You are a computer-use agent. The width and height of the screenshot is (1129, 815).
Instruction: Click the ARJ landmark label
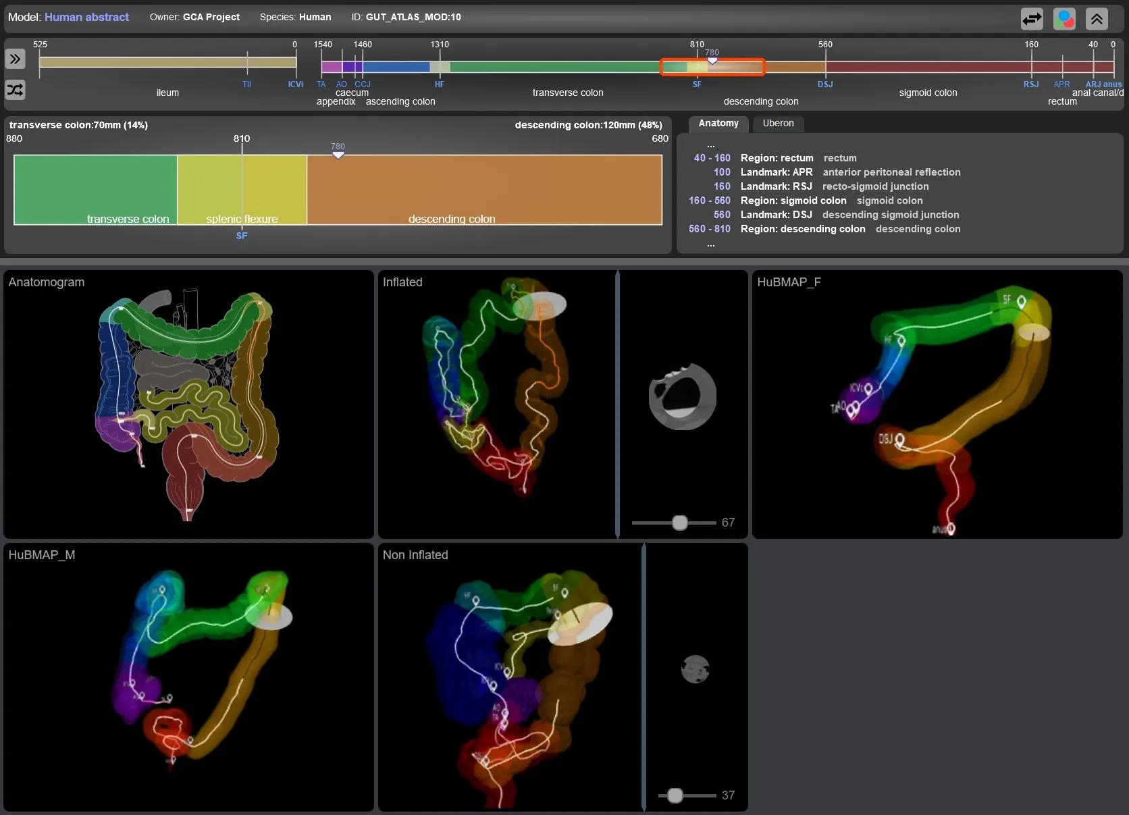pyautogui.click(x=1093, y=84)
